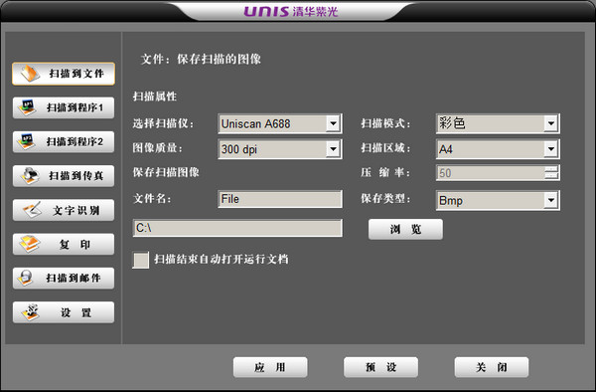
Task: Click the 文件名 label
Action: (152, 198)
